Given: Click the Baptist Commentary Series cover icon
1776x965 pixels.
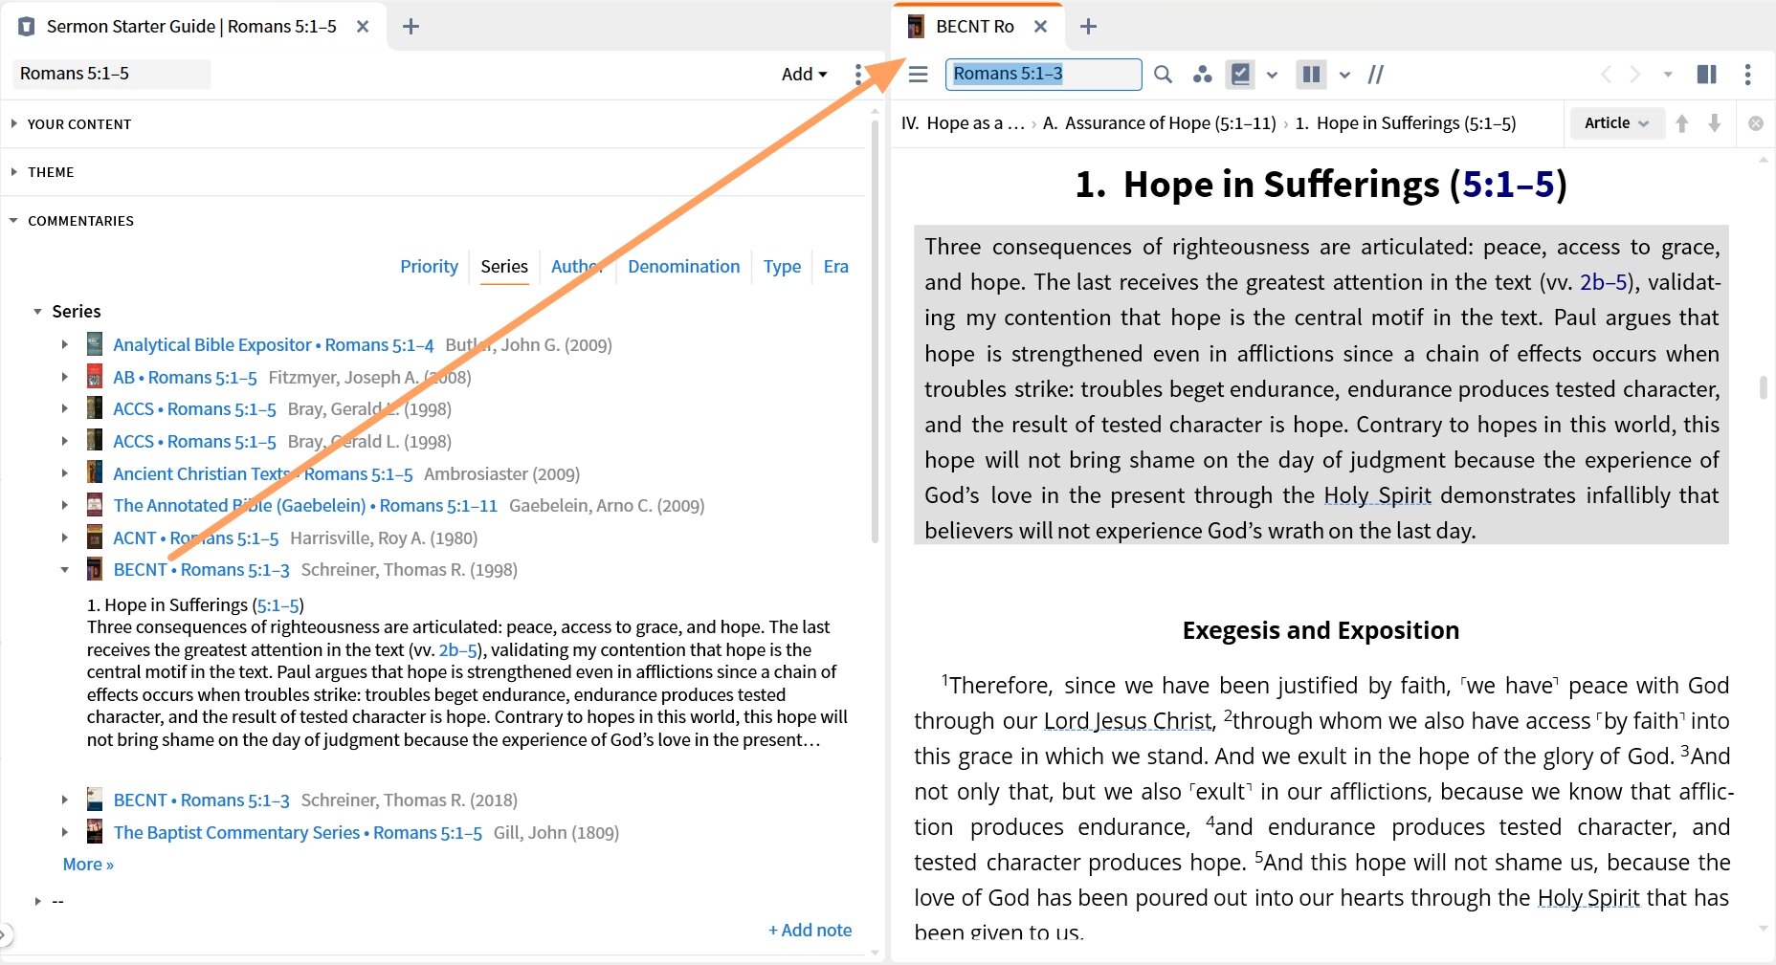Looking at the screenshot, I should [x=95, y=832].
